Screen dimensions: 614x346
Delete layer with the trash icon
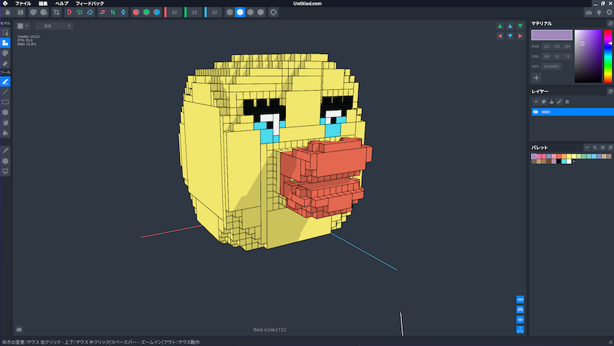567,102
